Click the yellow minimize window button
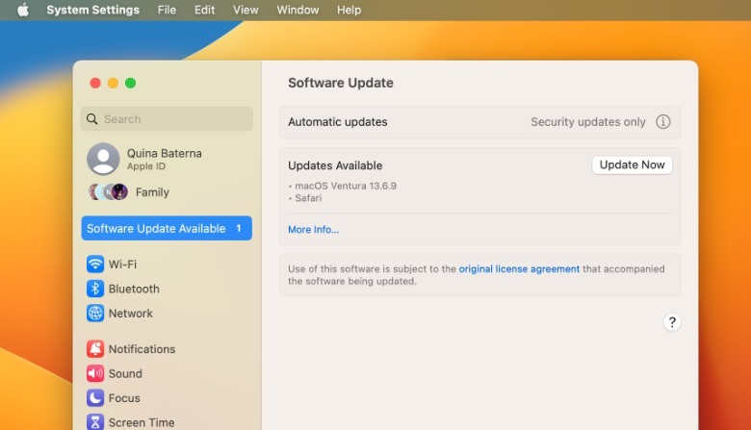 pos(113,84)
